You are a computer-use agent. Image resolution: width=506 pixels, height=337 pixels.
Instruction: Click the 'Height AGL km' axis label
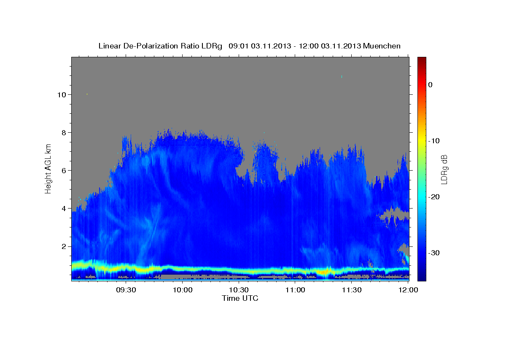[x=48, y=169]
